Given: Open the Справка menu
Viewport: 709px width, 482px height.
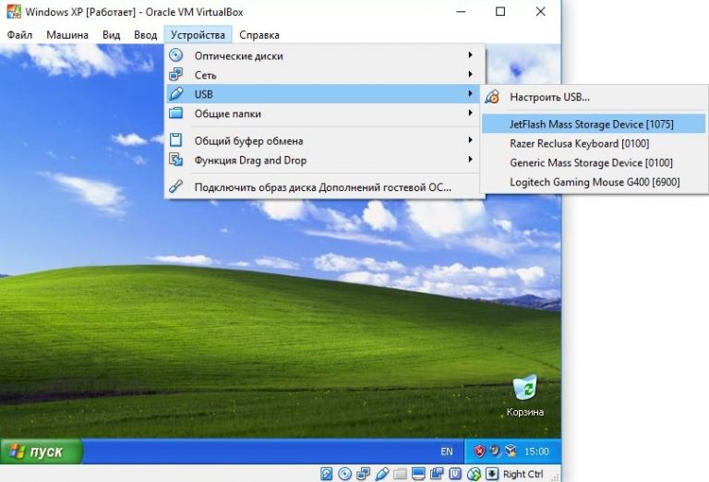Looking at the screenshot, I should pos(259,35).
